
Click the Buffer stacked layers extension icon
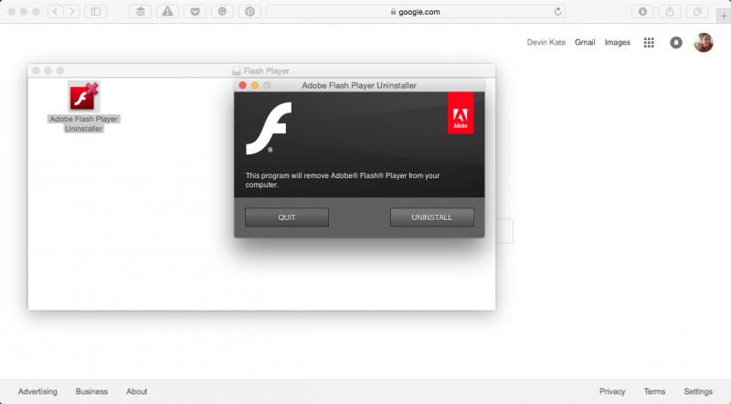140,12
